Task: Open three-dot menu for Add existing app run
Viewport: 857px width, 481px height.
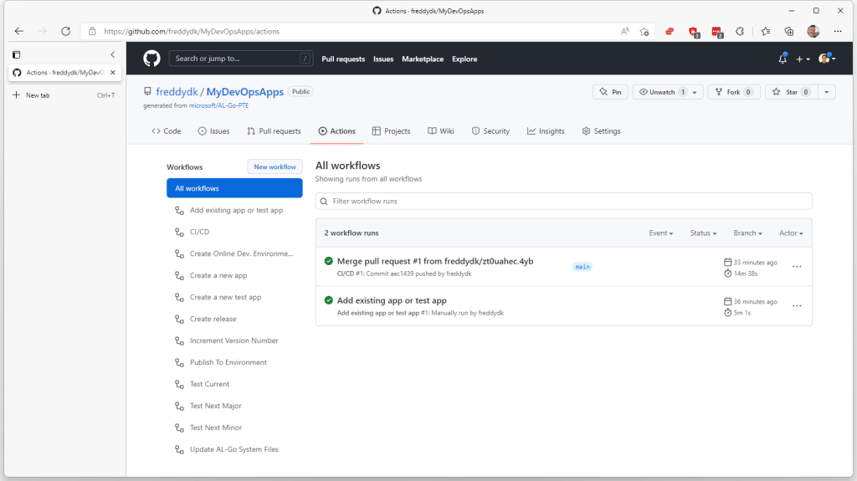Action: 797,306
